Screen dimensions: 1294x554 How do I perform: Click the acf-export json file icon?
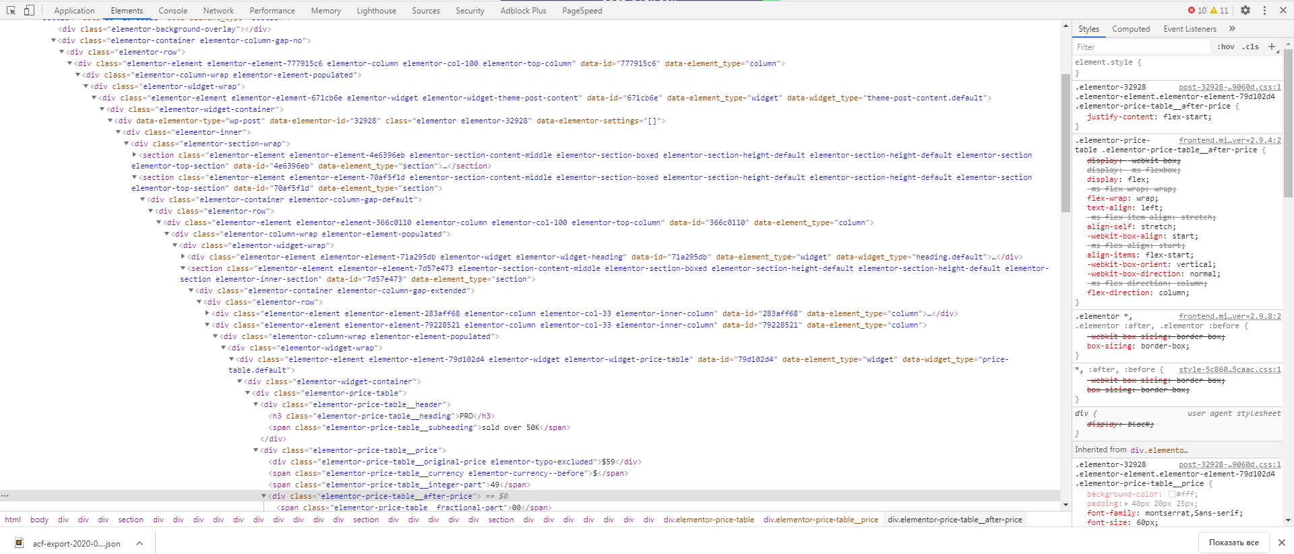20,543
